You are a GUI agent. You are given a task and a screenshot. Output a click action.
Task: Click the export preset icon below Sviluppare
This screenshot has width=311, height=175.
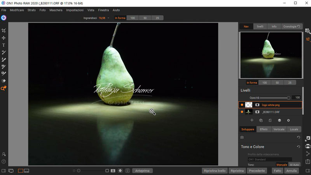(x=242, y=137)
